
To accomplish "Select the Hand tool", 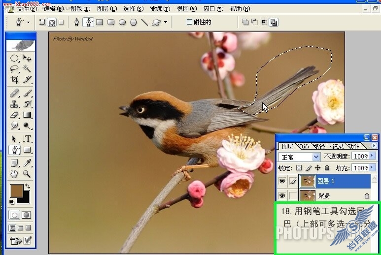I will tap(14, 174).
